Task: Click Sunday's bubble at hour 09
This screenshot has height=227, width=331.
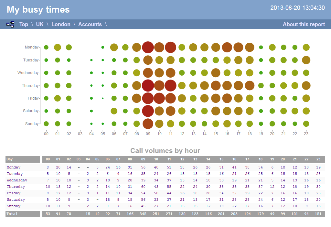Action: point(148,124)
